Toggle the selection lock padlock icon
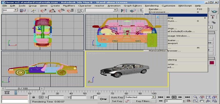Screen dimensions: 220x104 [34, 97]
